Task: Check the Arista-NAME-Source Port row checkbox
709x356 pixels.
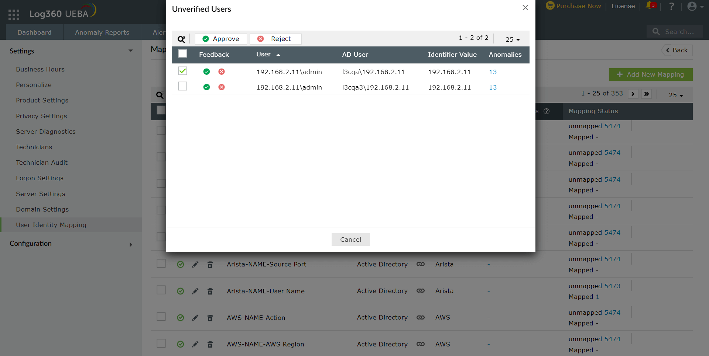Action: (x=161, y=263)
